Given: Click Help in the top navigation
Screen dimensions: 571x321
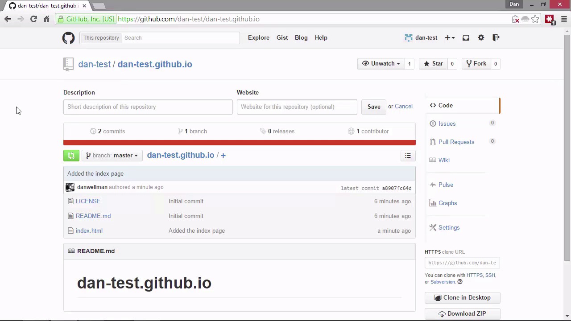Looking at the screenshot, I should tap(321, 38).
